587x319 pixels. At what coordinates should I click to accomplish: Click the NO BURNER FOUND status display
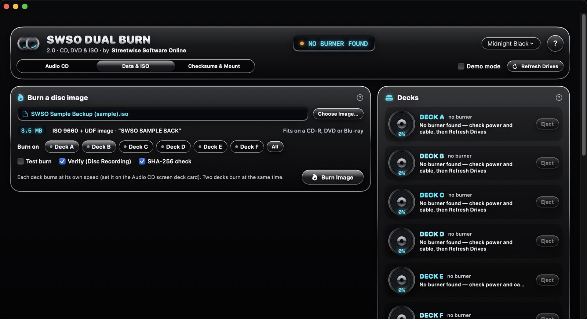334,44
